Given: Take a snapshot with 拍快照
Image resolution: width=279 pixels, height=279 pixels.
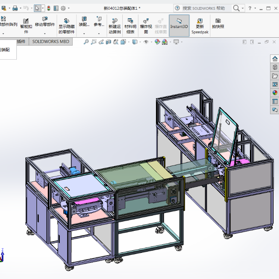Looking at the screenshot, I should [x=218, y=23].
